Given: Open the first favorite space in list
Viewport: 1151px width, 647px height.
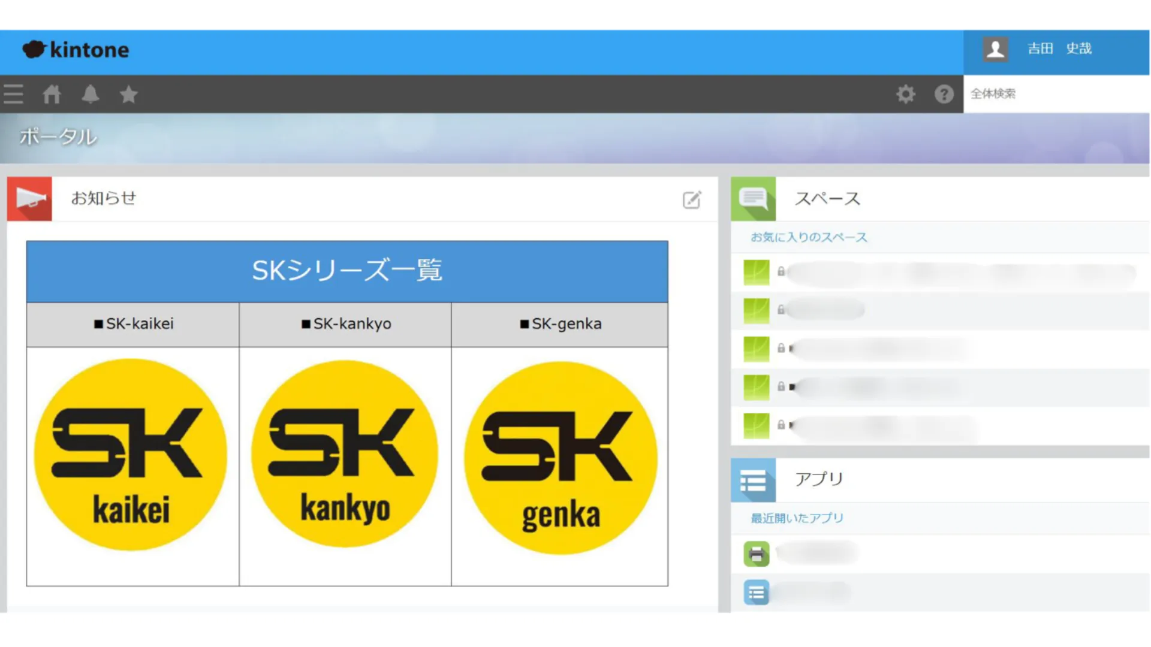Looking at the screenshot, I should coord(959,273).
